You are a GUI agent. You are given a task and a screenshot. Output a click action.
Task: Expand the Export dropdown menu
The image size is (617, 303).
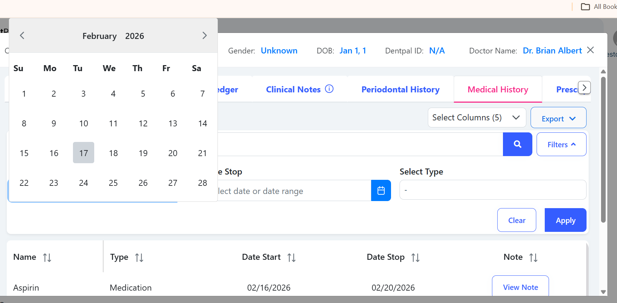(x=558, y=119)
